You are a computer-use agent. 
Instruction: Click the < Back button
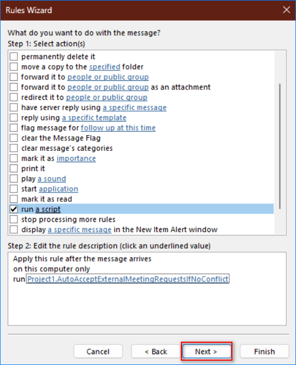coord(156,351)
